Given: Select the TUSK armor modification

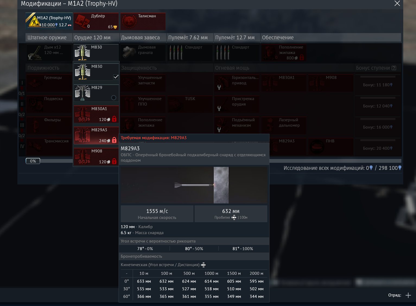Looking at the screenshot, I should pyautogui.click(x=190, y=104).
